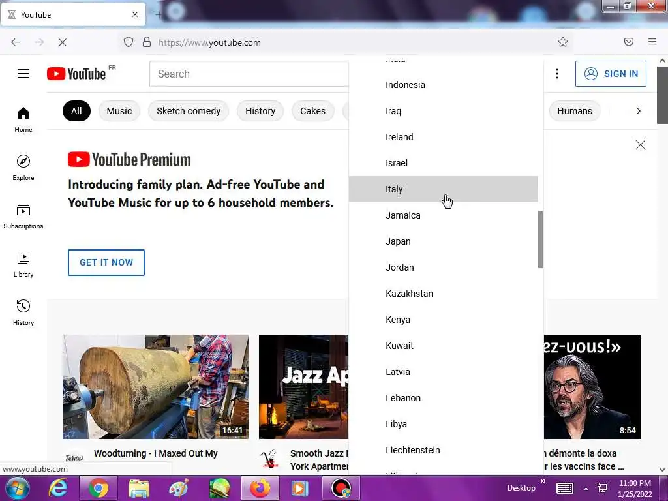Launch Google Chrome from the taskbar
Image resolution: width=668 pixels, height=501 pixels.
[x=99, y=488]
